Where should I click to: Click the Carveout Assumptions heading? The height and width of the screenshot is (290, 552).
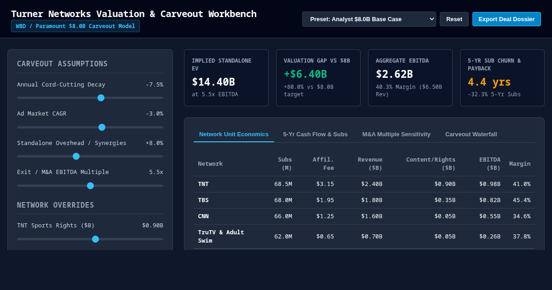pyautogui.click(x=62, y=64)
